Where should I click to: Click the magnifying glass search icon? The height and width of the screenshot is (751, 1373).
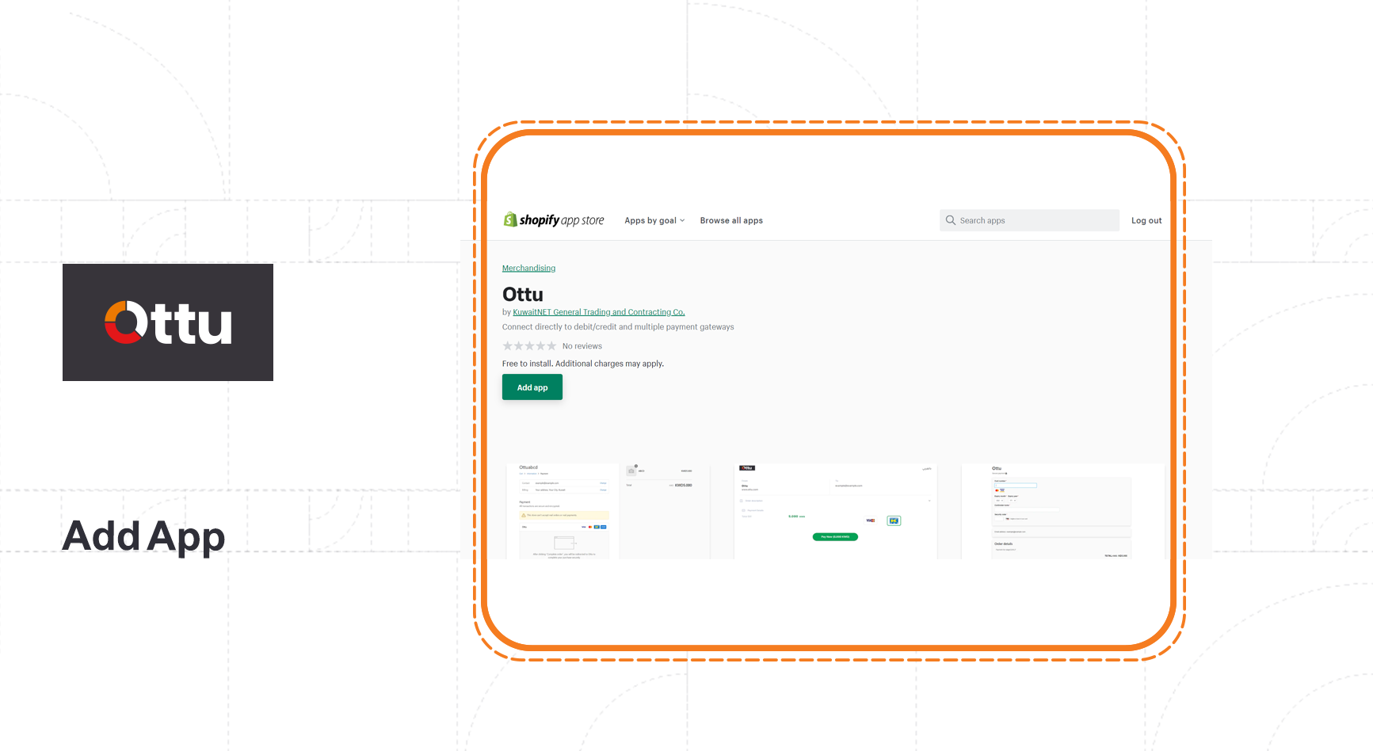point(950,220)
